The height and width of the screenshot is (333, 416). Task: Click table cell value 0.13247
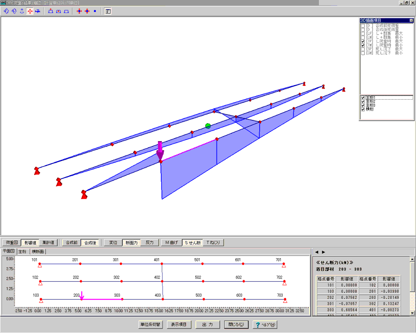tap(389, 304)
